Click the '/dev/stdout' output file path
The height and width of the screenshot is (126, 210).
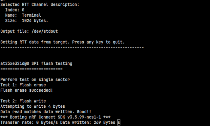(45, 31)
